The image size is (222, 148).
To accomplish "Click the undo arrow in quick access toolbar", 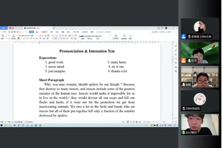I will pyautogui.click(x=20, y=32).
